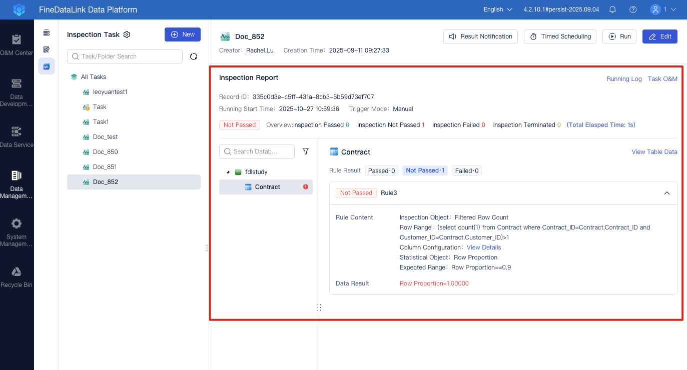Open Inspection Task settings gear
Screen dimensions: 687x370
click(127, 34)
